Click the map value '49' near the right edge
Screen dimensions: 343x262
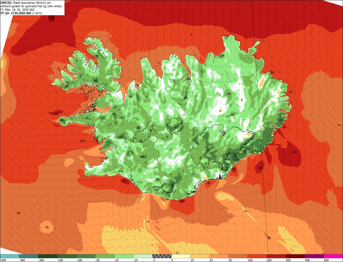tap(340, 125)
